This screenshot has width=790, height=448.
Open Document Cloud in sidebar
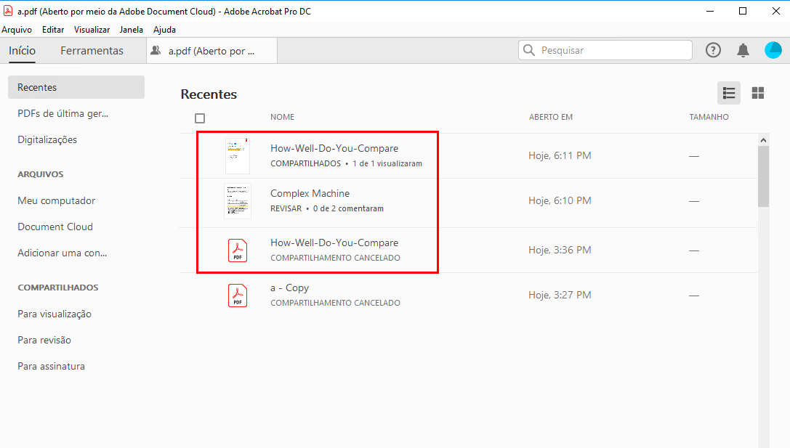[55, 227]
